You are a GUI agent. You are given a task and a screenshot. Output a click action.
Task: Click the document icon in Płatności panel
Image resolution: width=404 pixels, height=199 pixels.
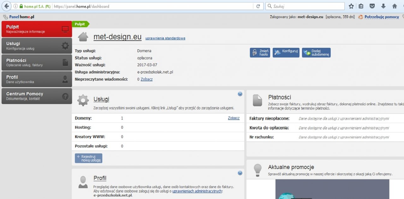257,100
